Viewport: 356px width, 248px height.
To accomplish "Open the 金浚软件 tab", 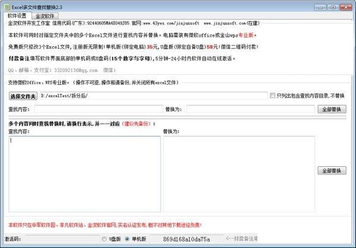I will click(45, 16).
